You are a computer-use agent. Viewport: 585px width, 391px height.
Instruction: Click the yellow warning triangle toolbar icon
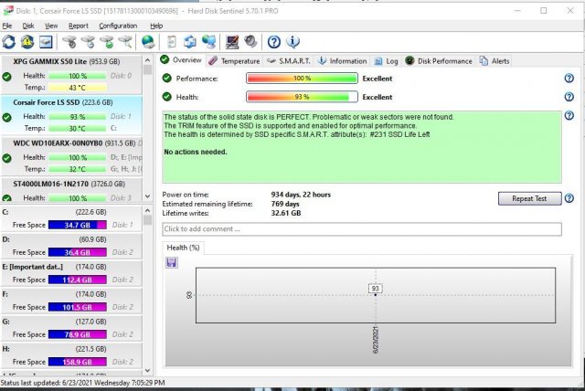click(27, 42)
